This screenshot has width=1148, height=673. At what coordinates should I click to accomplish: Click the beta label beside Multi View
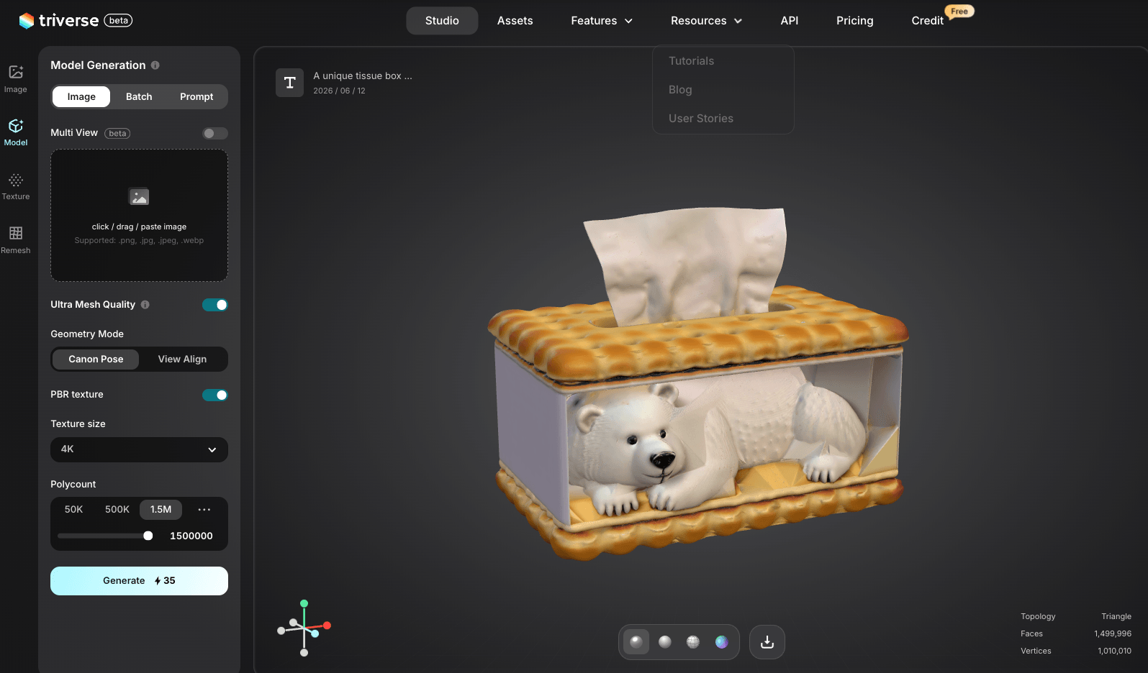pyautogui.click(x=117, y=134)
